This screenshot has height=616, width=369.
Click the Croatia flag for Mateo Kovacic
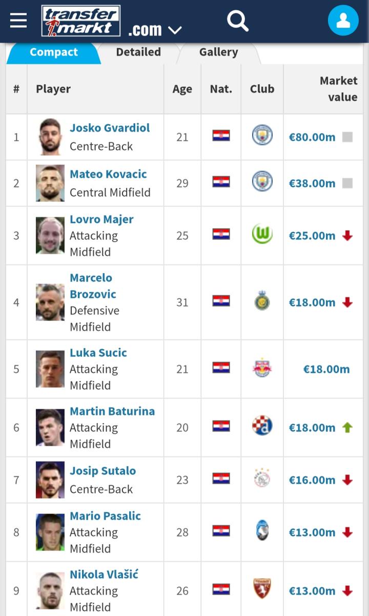pos(221,182)
